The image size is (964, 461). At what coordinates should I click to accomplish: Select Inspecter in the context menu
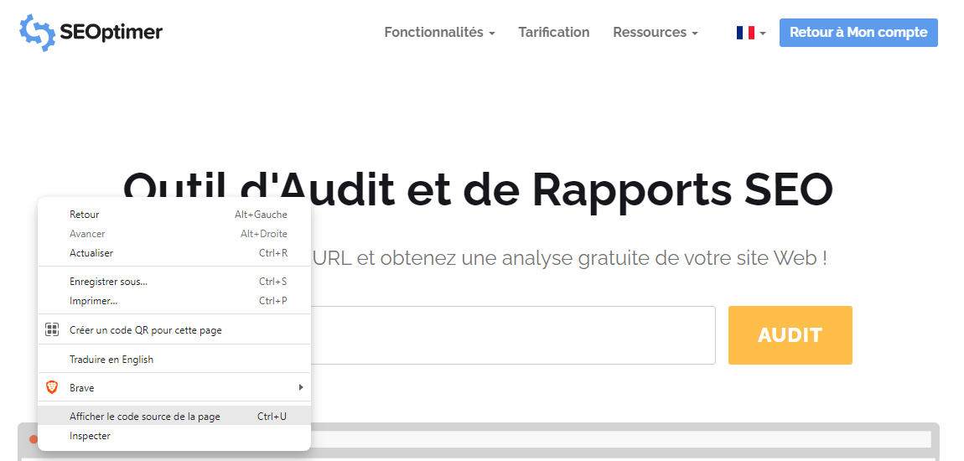click(90, 436)
